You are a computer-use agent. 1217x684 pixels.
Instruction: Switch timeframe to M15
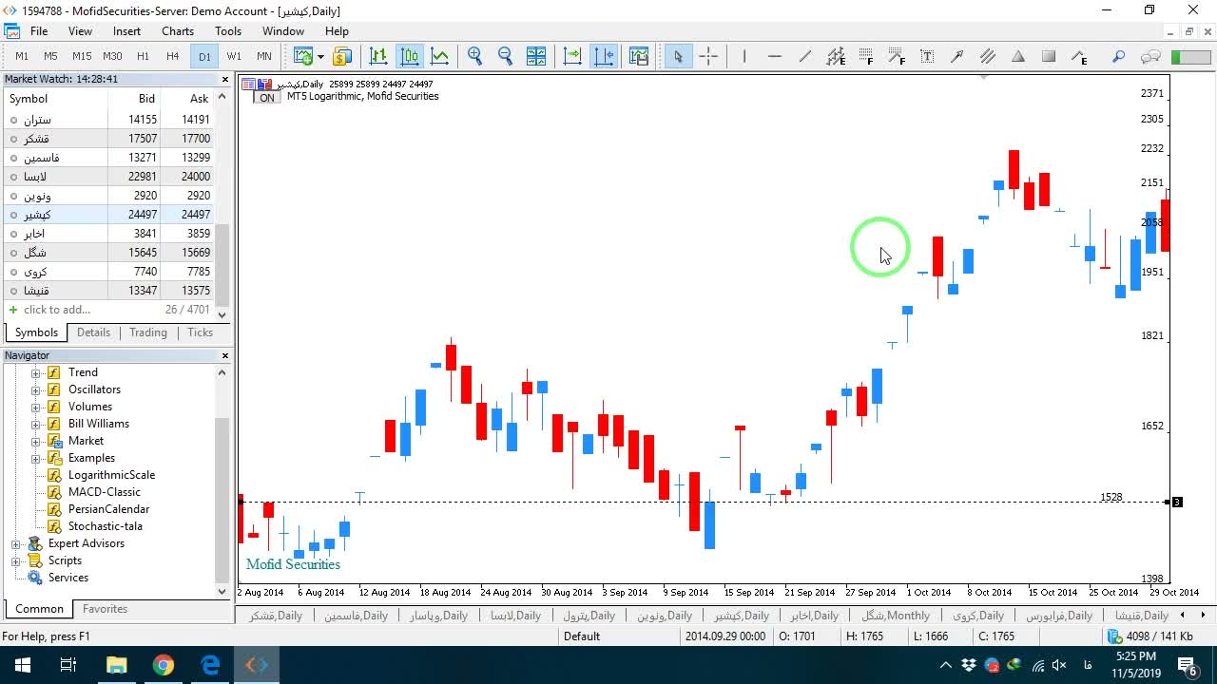(82, 56)
